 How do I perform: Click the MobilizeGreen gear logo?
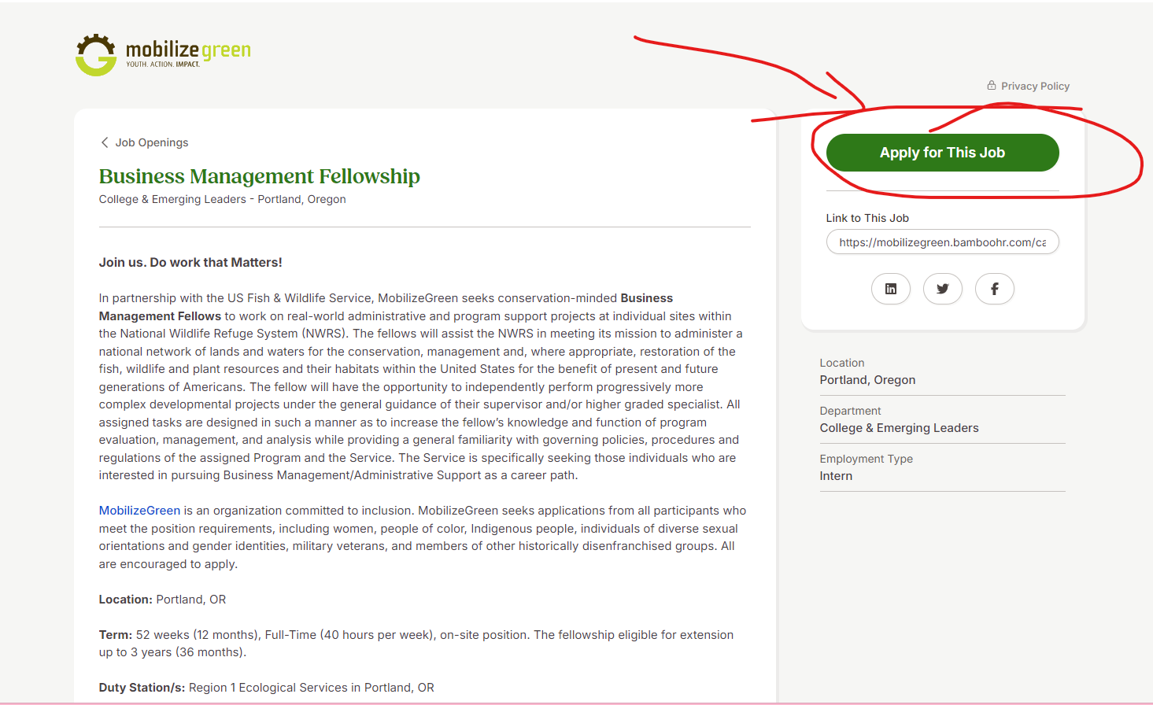(x=96, y=55)
